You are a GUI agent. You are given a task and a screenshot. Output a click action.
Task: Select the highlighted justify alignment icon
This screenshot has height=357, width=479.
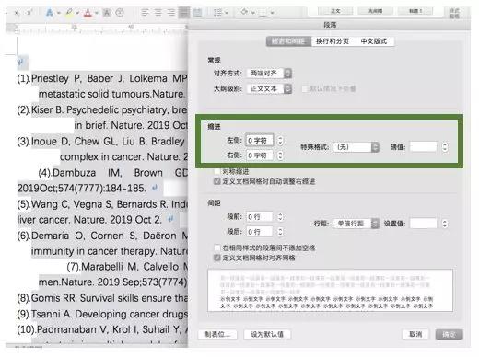(x=184, y=13)
